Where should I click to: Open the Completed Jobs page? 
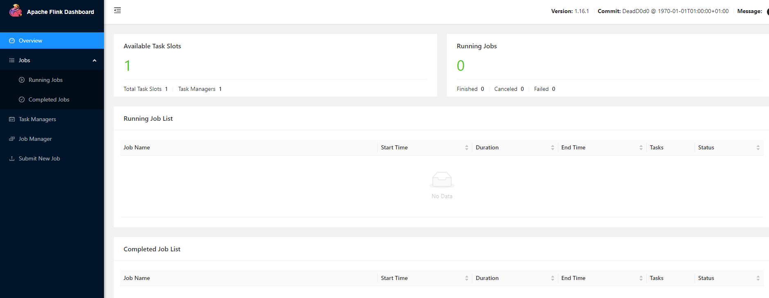(49, 99)
